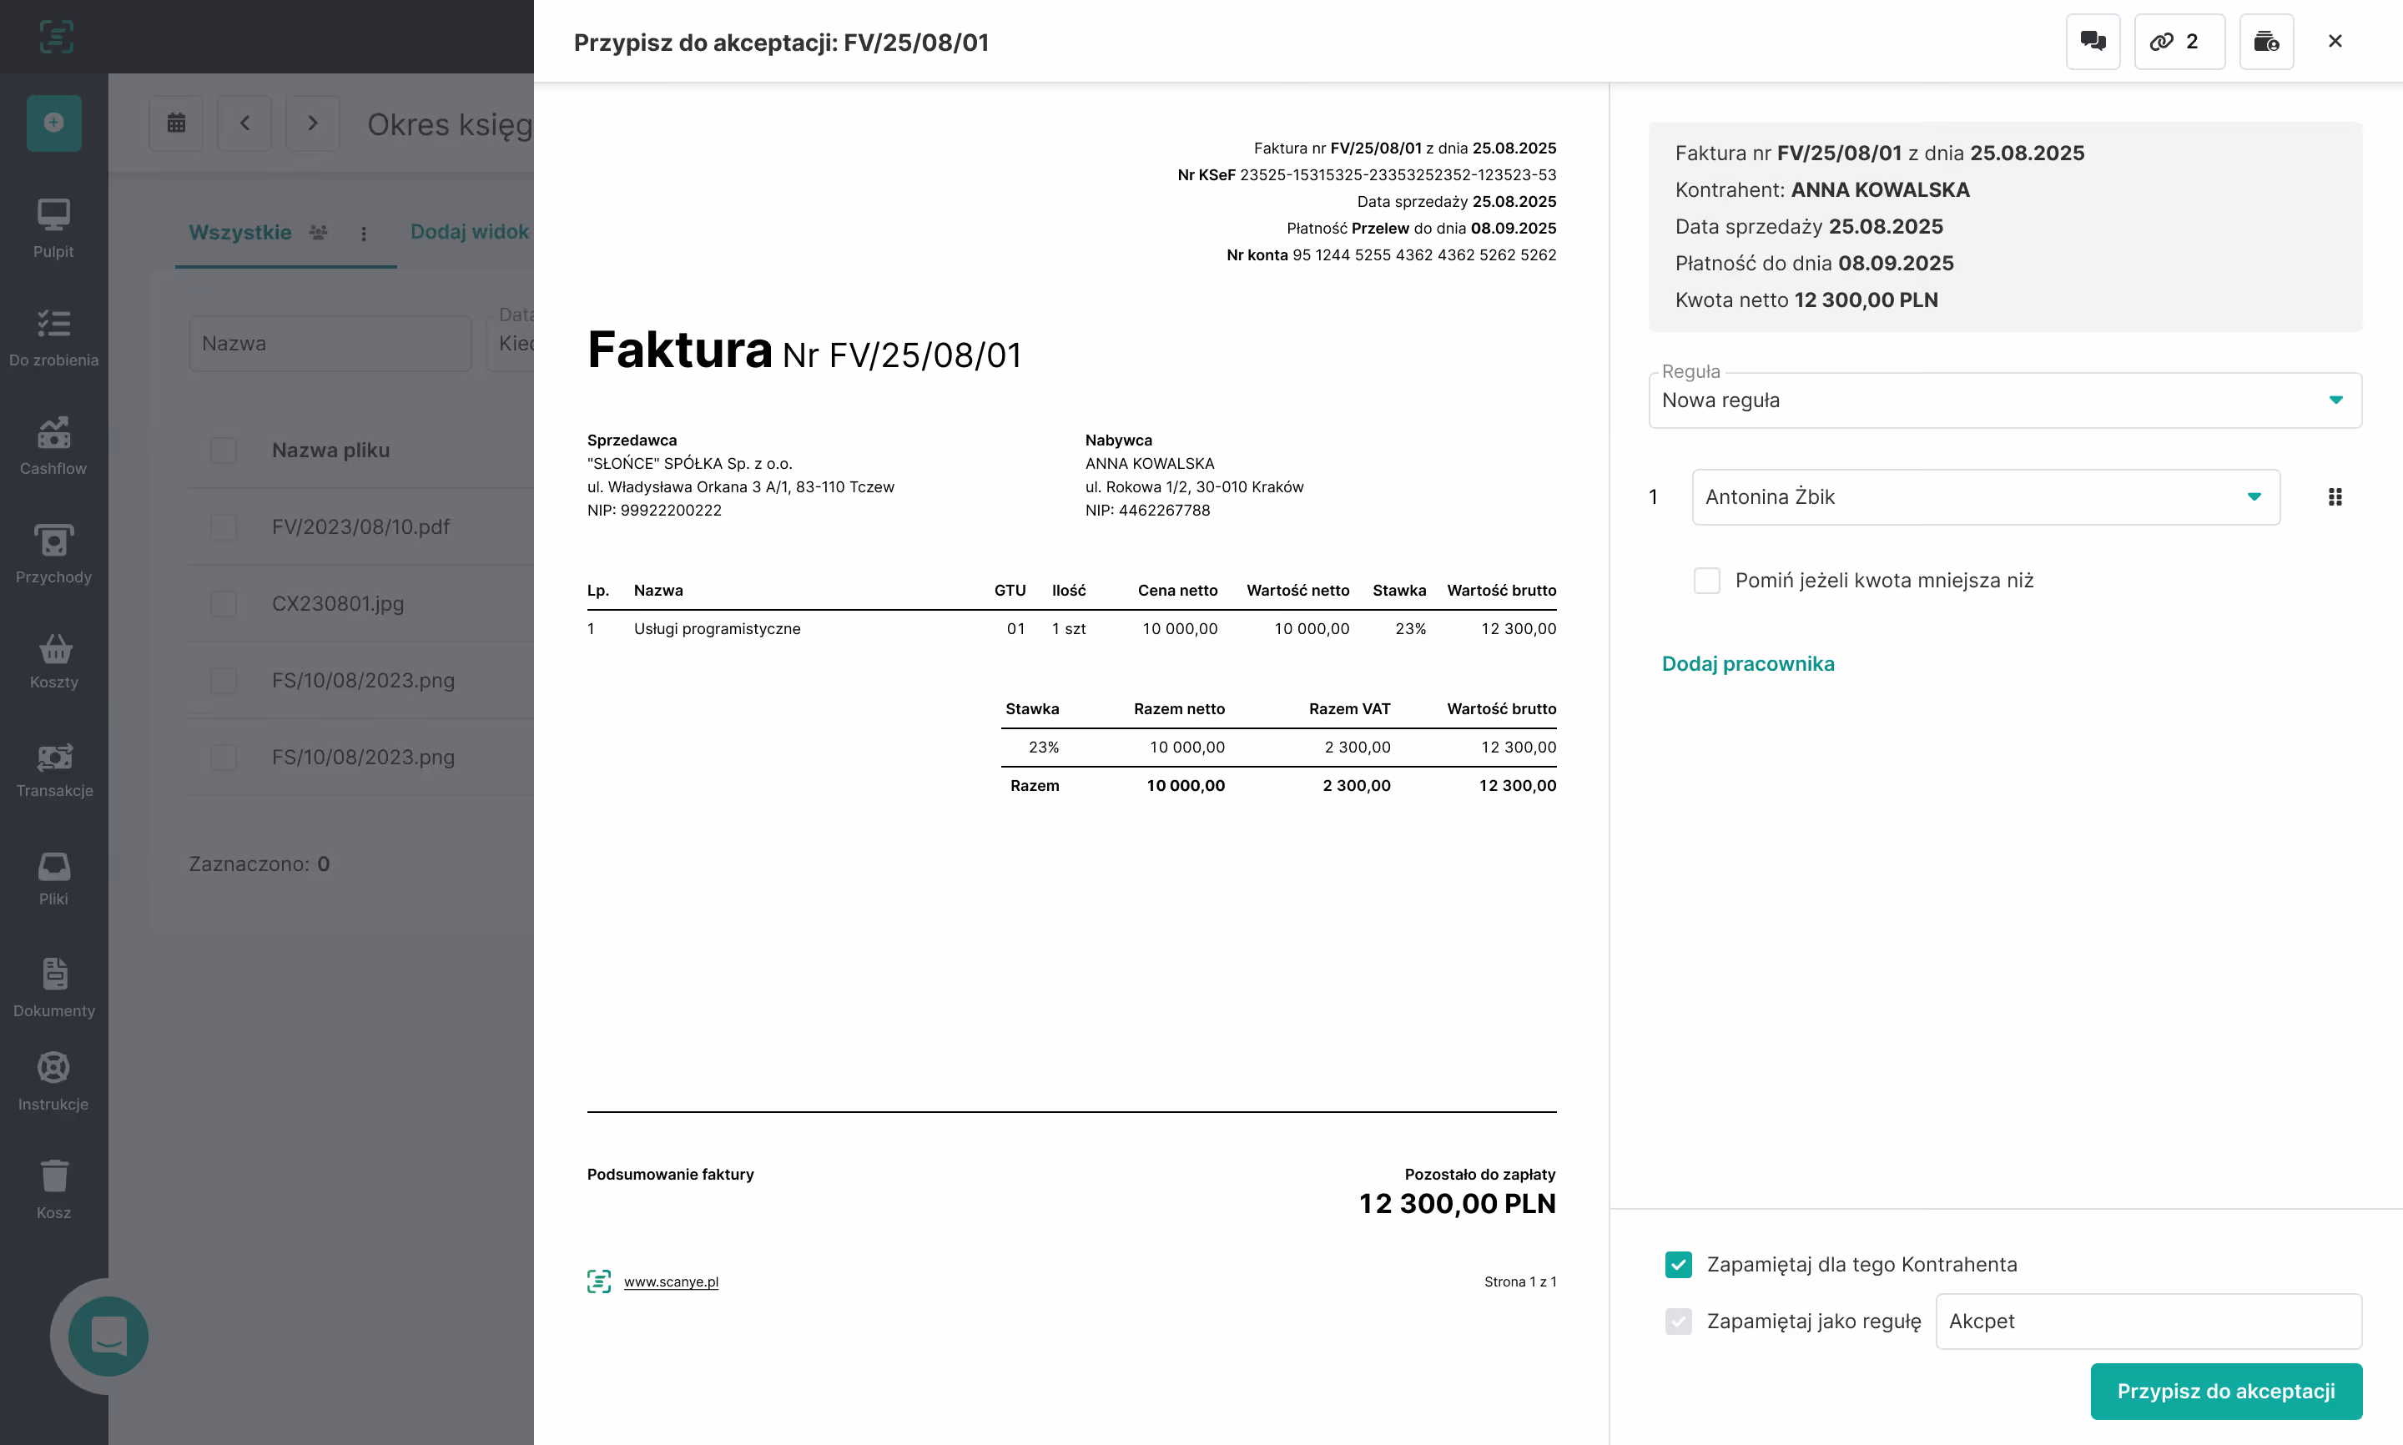Click Przypisz do akceptacji button
The image size is (2403, 1445).
[2226, 1391]
